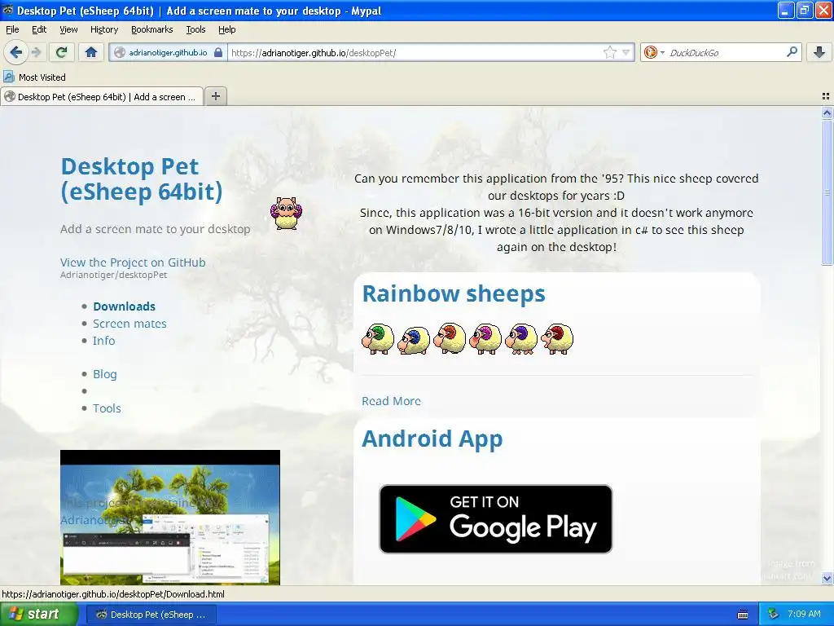This screenshot has height=626, width=834.
Task: Click the 7:09 AM taskbar clock
Action: (804, 614)
